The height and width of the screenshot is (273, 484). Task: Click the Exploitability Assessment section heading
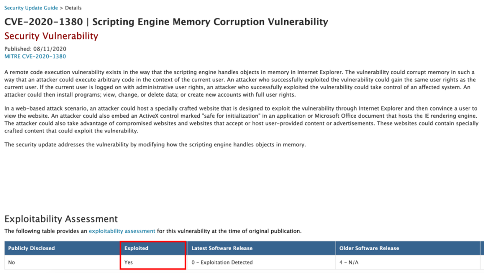point(61,219)
